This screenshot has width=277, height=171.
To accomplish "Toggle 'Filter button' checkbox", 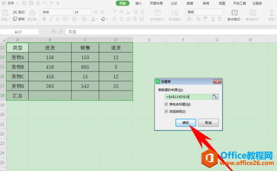I will (166, 111).
